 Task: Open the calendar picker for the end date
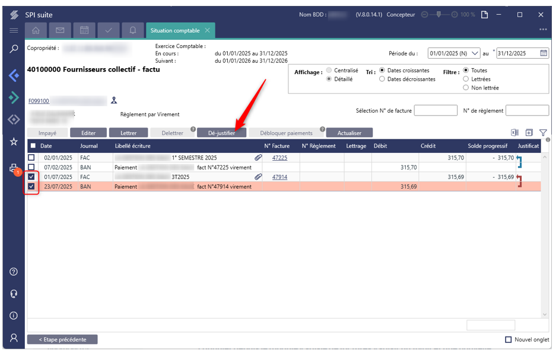(544, 53)
